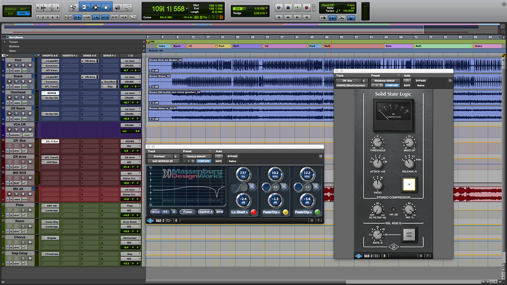Enable Shuffle edit mode
The image size is (507, 285).
click(x=10, y=9)
